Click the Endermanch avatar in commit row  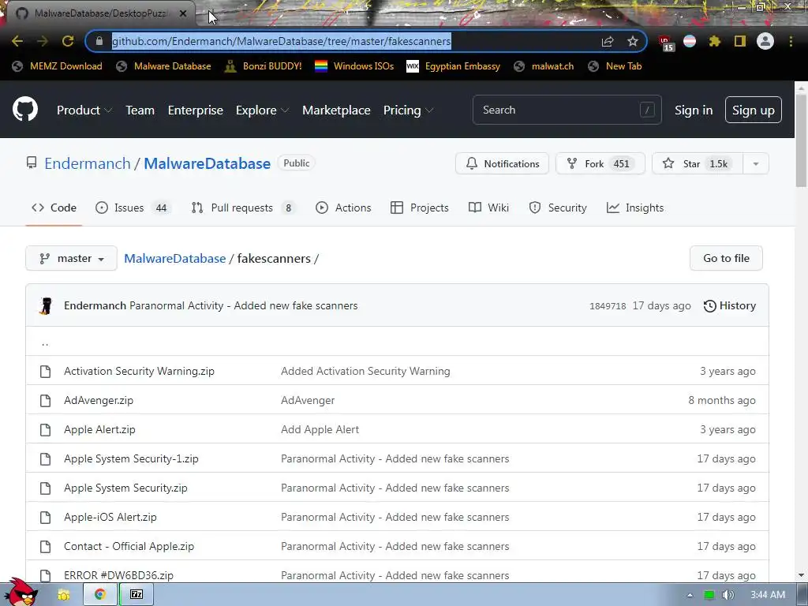click(46, 305)
